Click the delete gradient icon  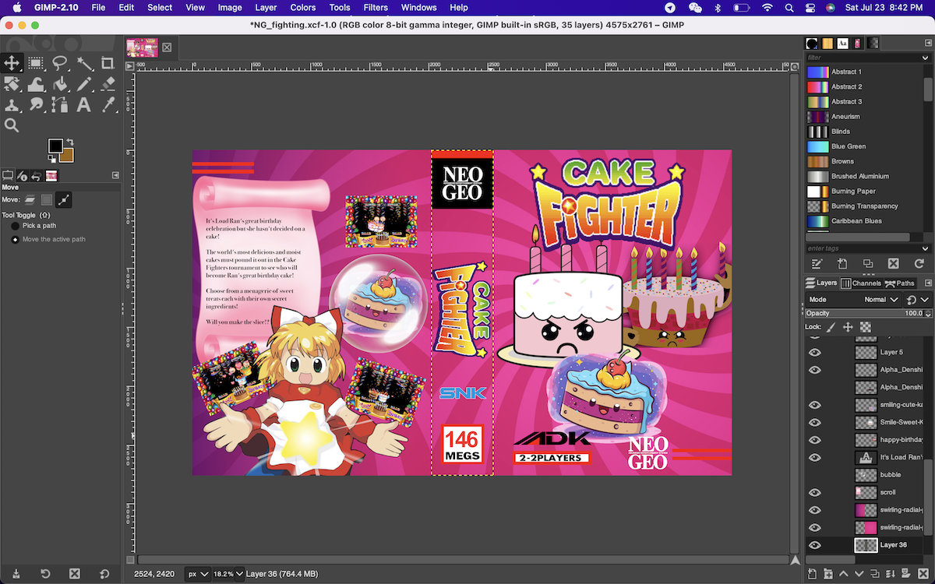pyautogui.click(x=894, y=264)
